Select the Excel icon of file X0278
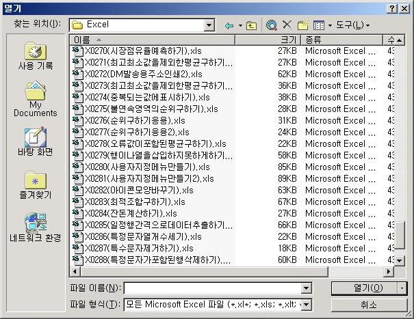Screen dimensions: 414x319 [77, 143]
